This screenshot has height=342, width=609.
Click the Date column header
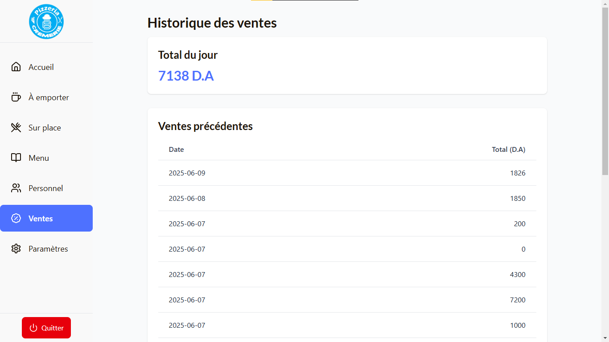coord(176,150)
